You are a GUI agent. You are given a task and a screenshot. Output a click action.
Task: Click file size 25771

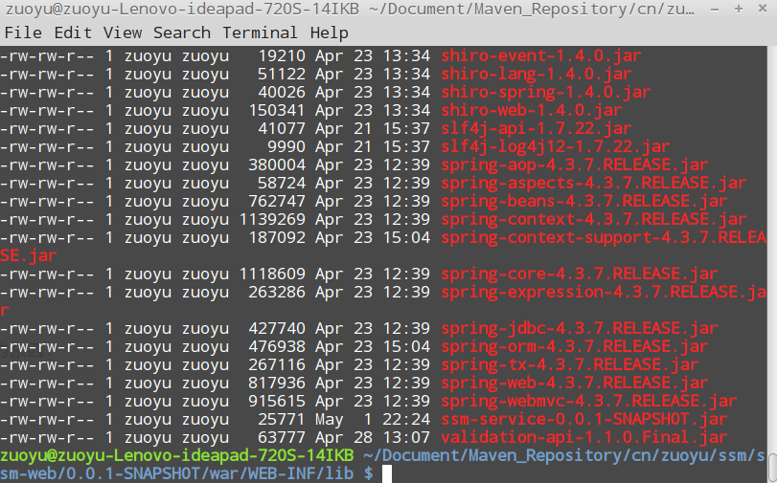tap(282, 420)
